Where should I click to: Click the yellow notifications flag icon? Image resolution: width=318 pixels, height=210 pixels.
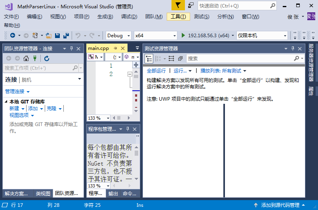tap(178, 5)
